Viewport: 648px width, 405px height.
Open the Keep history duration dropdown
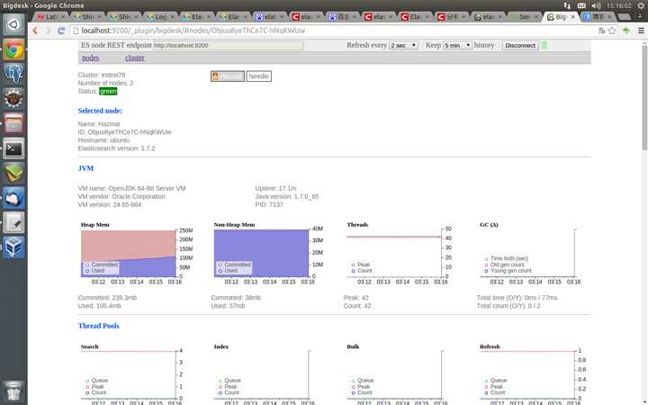tap(457, 46)
